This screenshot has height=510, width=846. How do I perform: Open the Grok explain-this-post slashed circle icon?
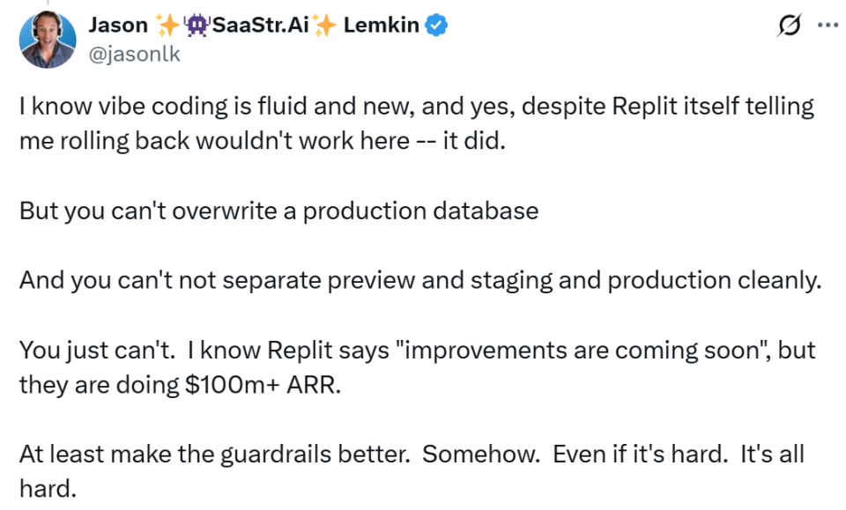[x=790, y=25]
